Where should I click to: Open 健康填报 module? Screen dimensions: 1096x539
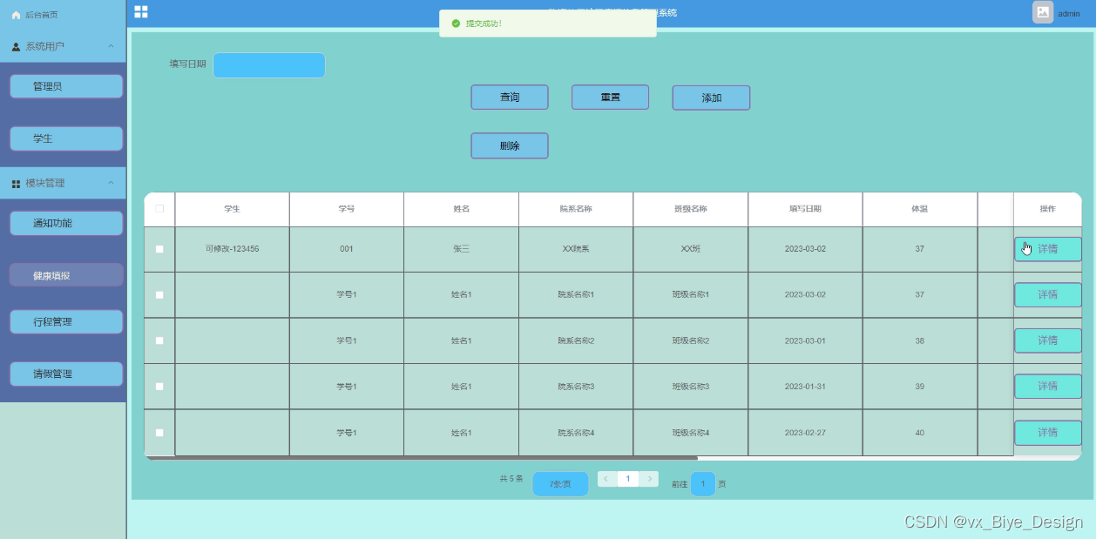[66, 275]
